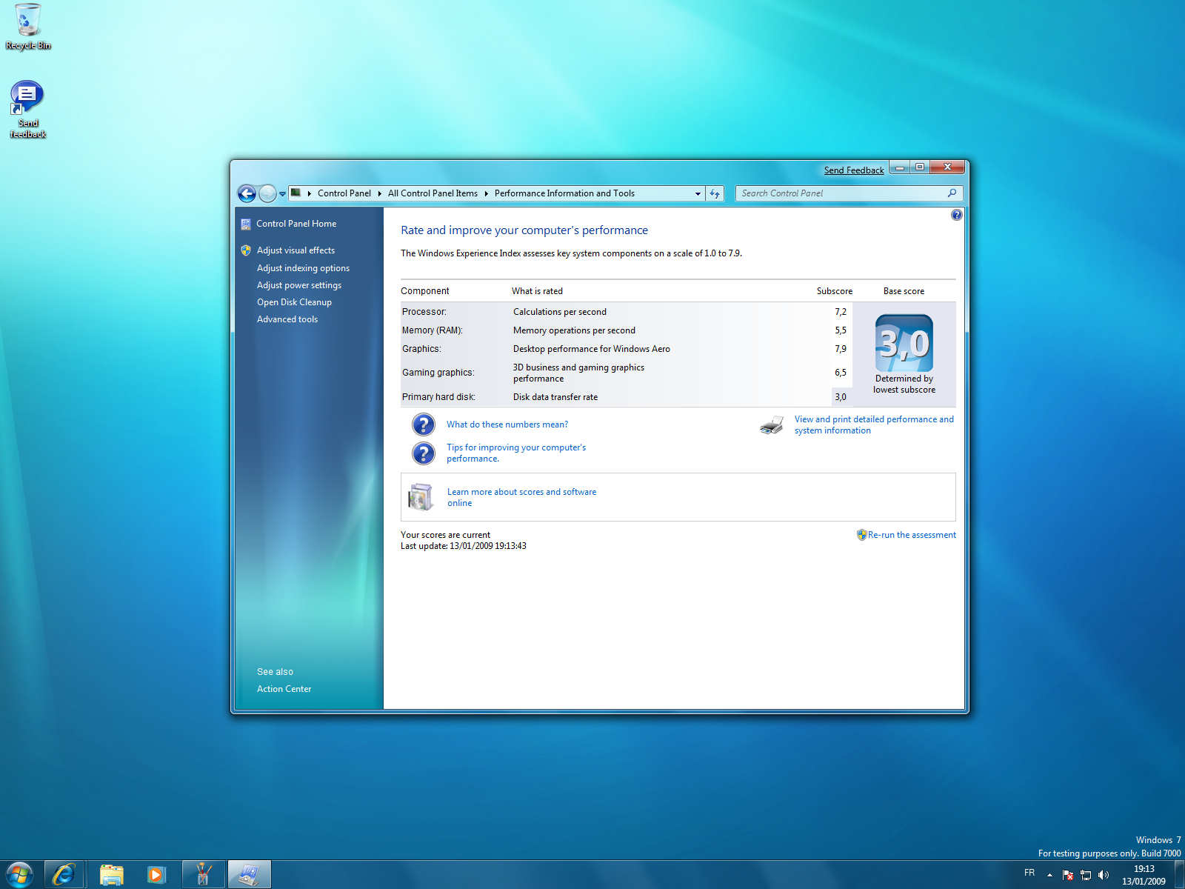
Task: Click the 3,0 base score badge
Action: (x=904, y=343)
